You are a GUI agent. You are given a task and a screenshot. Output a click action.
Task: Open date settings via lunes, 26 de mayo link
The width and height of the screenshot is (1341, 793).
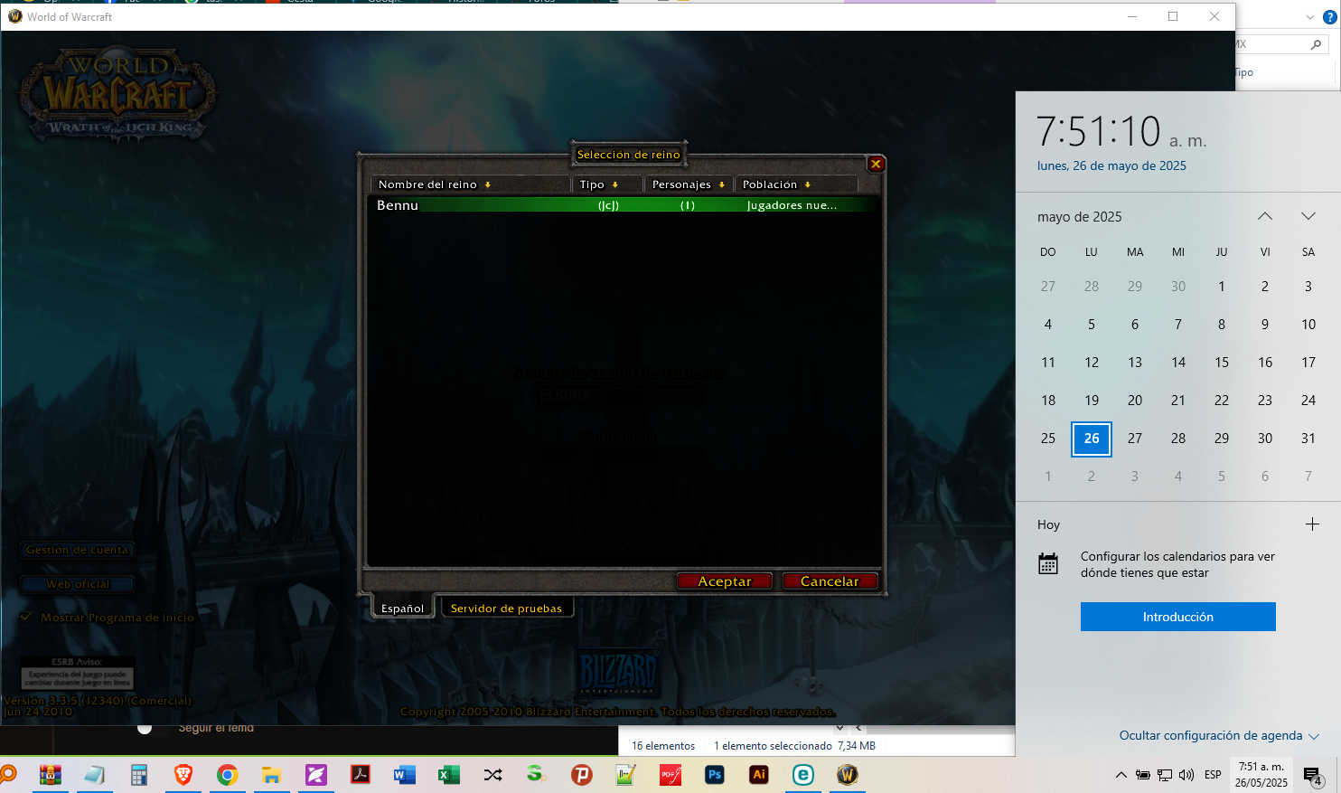(1111, 165)
